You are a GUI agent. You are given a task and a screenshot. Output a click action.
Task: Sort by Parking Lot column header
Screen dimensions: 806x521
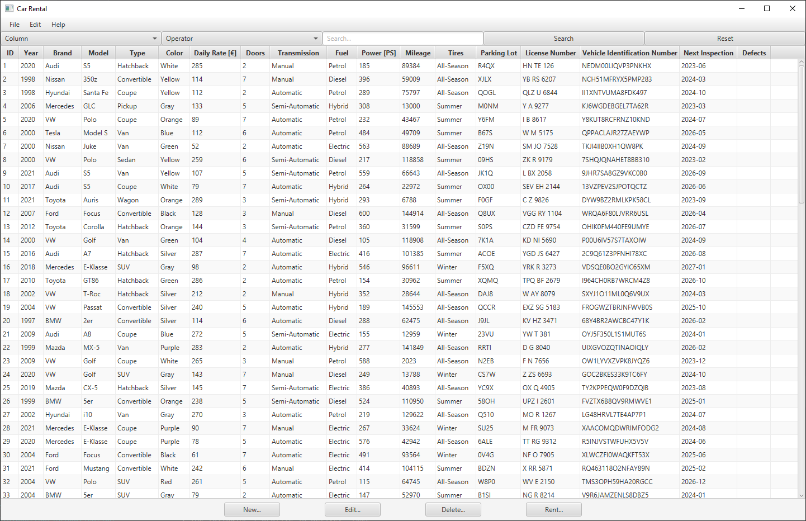(x=499, y=53)
